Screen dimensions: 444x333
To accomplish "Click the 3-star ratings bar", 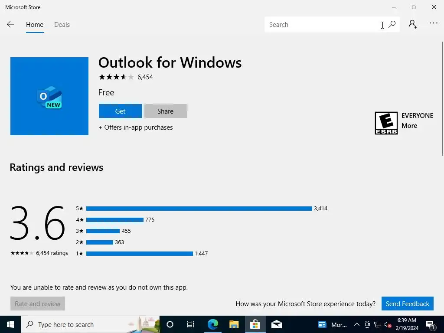I will (103, 231).
